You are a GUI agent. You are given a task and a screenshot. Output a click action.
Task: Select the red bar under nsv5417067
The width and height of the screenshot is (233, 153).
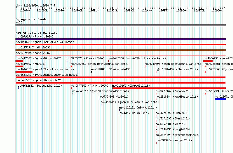click(19, 61)
